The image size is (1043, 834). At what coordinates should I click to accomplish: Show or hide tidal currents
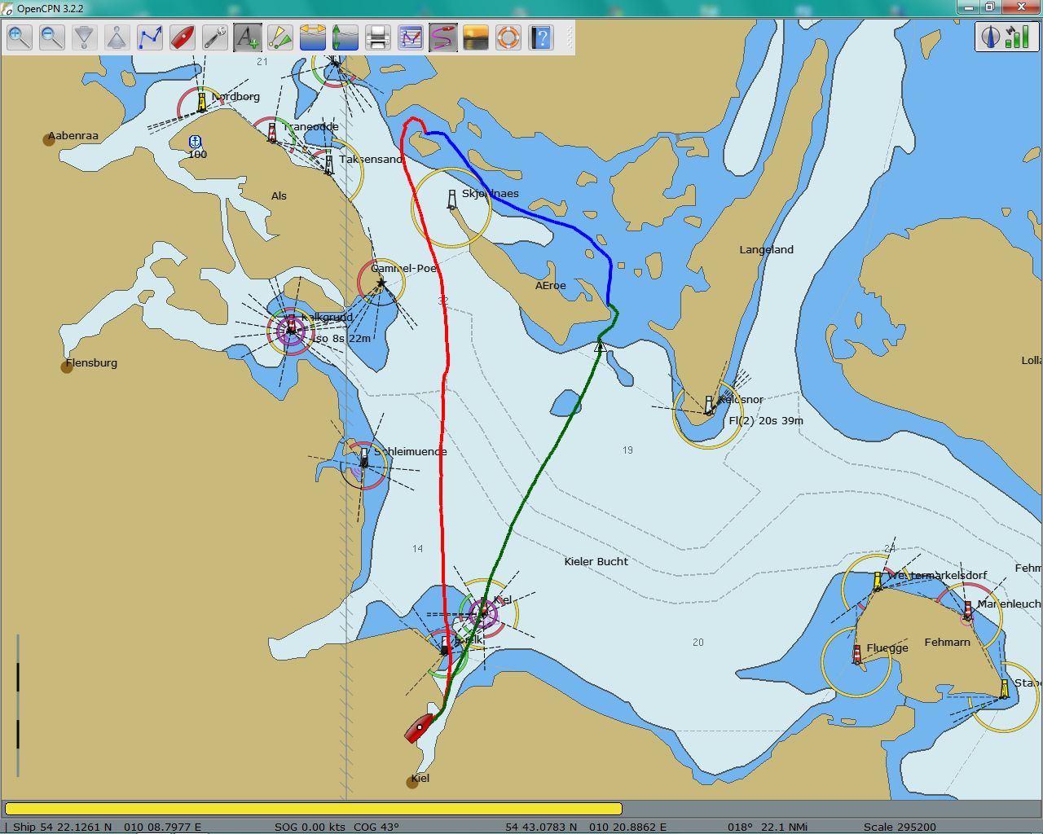(313, 37)
